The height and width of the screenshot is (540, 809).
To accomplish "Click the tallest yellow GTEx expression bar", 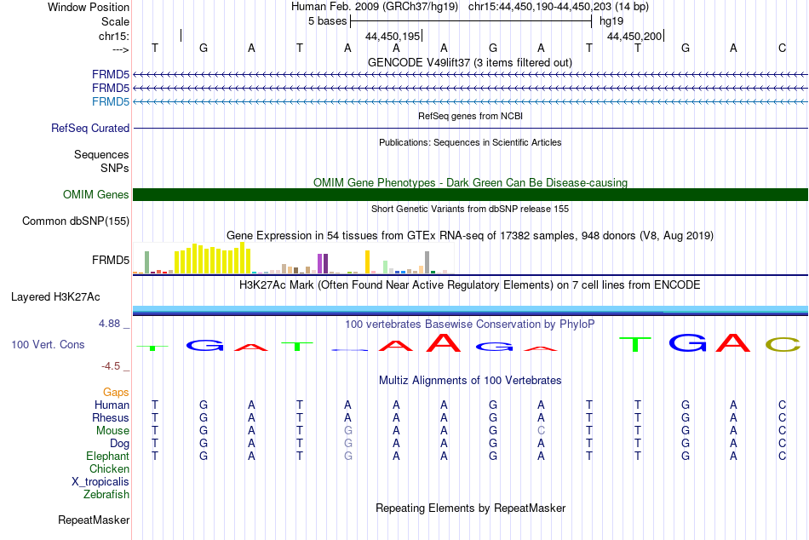I will click(x=243, y=257).
